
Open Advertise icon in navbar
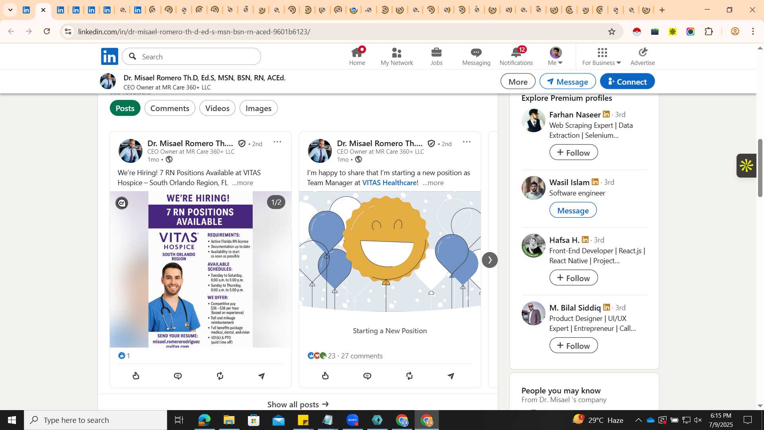643,56
